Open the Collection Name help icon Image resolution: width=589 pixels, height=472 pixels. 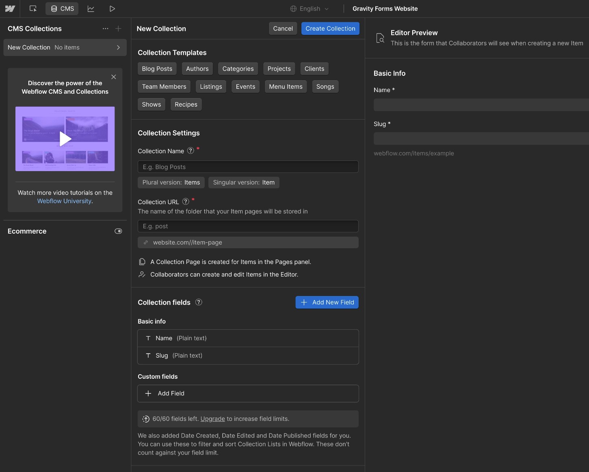click(x=191, y=150)
